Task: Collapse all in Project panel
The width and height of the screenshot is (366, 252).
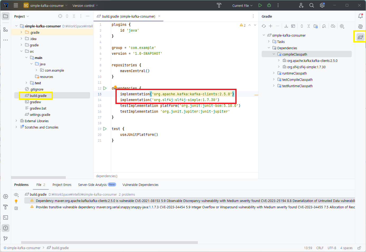Action: point(74,16)
